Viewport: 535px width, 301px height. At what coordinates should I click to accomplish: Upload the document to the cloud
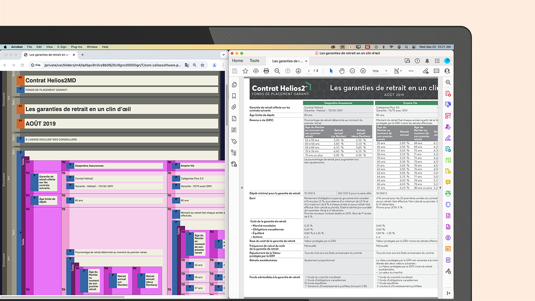coord(256,71)
